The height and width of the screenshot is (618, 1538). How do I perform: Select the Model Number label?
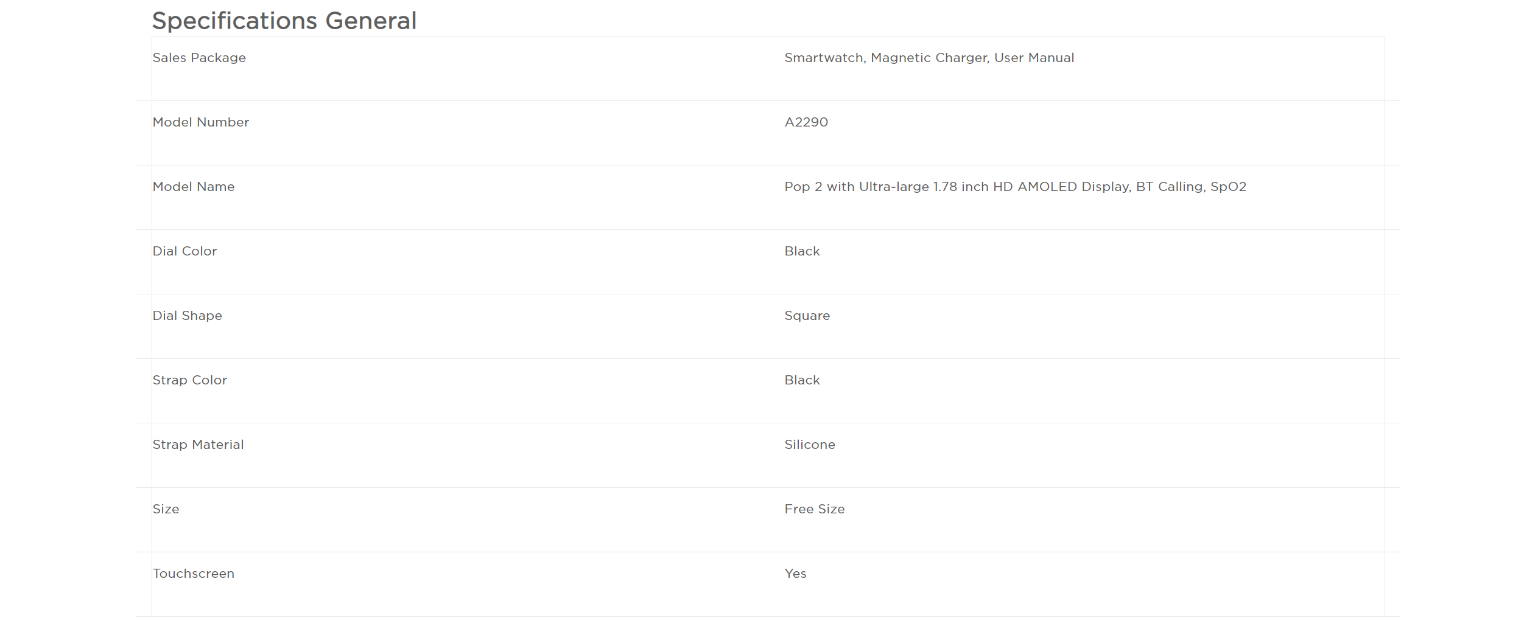[201, 122]
